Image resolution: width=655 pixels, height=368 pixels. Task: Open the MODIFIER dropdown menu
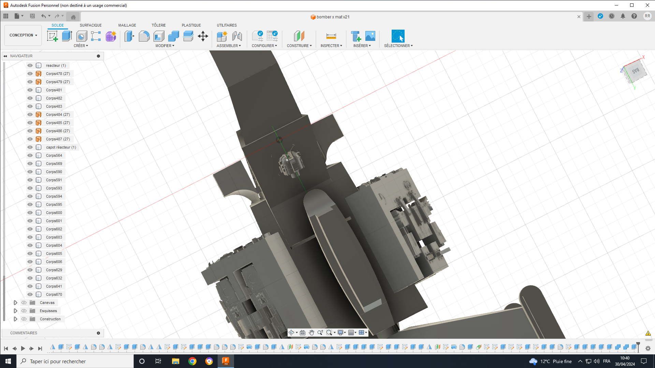[165, 46]
